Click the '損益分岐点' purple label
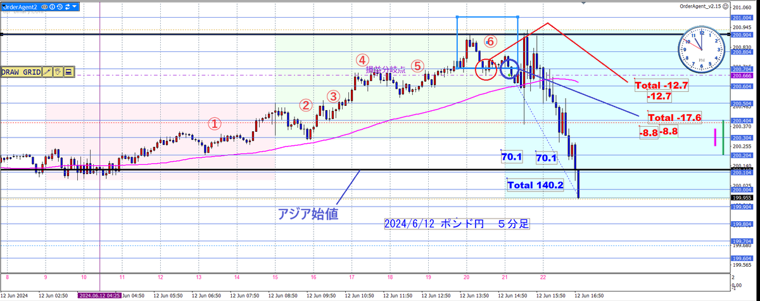This screenshot has width=760, height=301. coord(386,70)
